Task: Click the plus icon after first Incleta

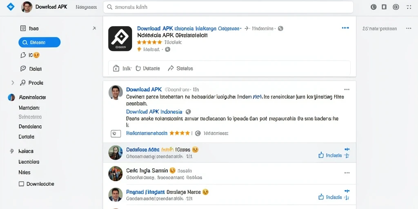Action: pyautogui.click(x=347, y=156)
